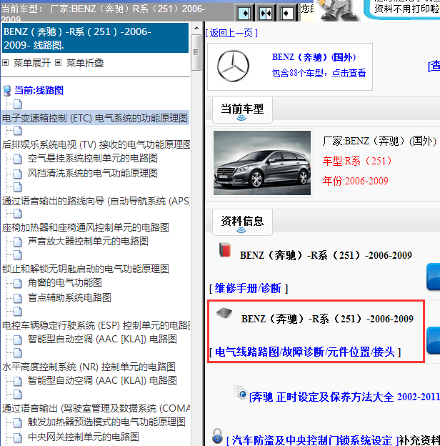This screenshot has width=440, height=446.
Task: Click the padlock icon beside anti-theft settings
Action: coord(217,435)
